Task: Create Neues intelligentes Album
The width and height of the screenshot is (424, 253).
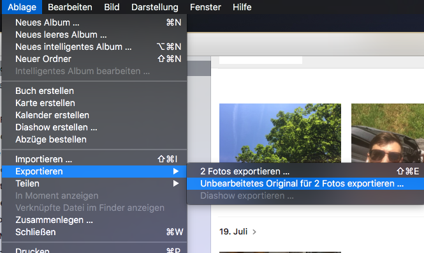Action: 94,47
